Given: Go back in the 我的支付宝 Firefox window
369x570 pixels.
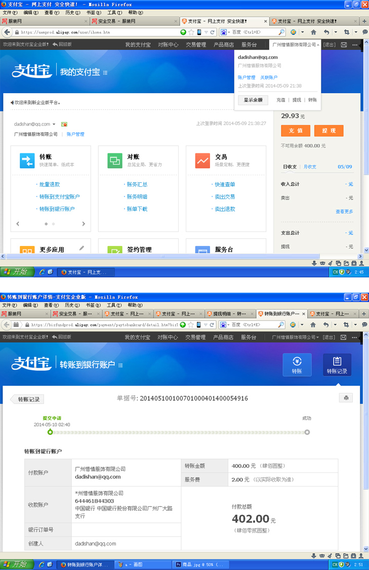Looking at the screenshot, I should click(7, 32).
